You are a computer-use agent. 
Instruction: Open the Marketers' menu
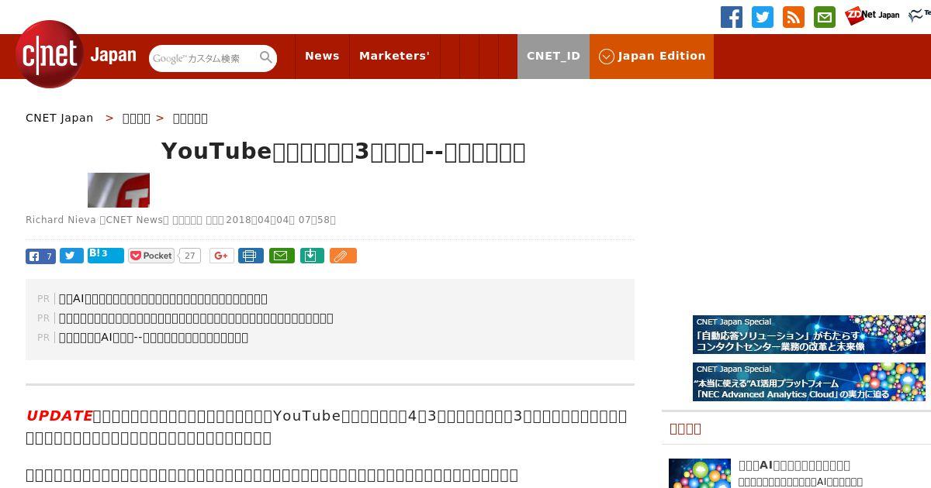click(394, 56)
